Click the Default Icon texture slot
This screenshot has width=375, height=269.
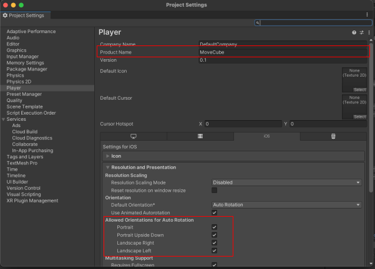354,80
